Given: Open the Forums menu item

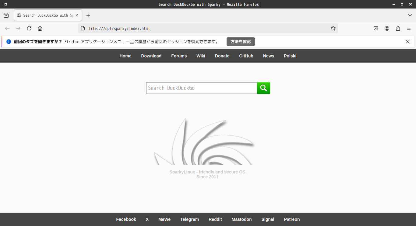Looking at the screenshot, I should click(179, 56).
